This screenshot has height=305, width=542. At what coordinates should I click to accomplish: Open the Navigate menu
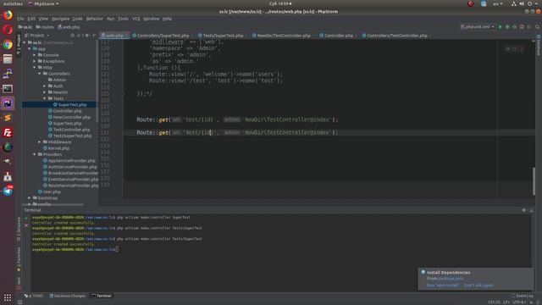[60, 19]
